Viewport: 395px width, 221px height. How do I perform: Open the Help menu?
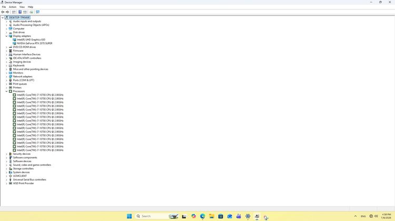tap(31, 7)
